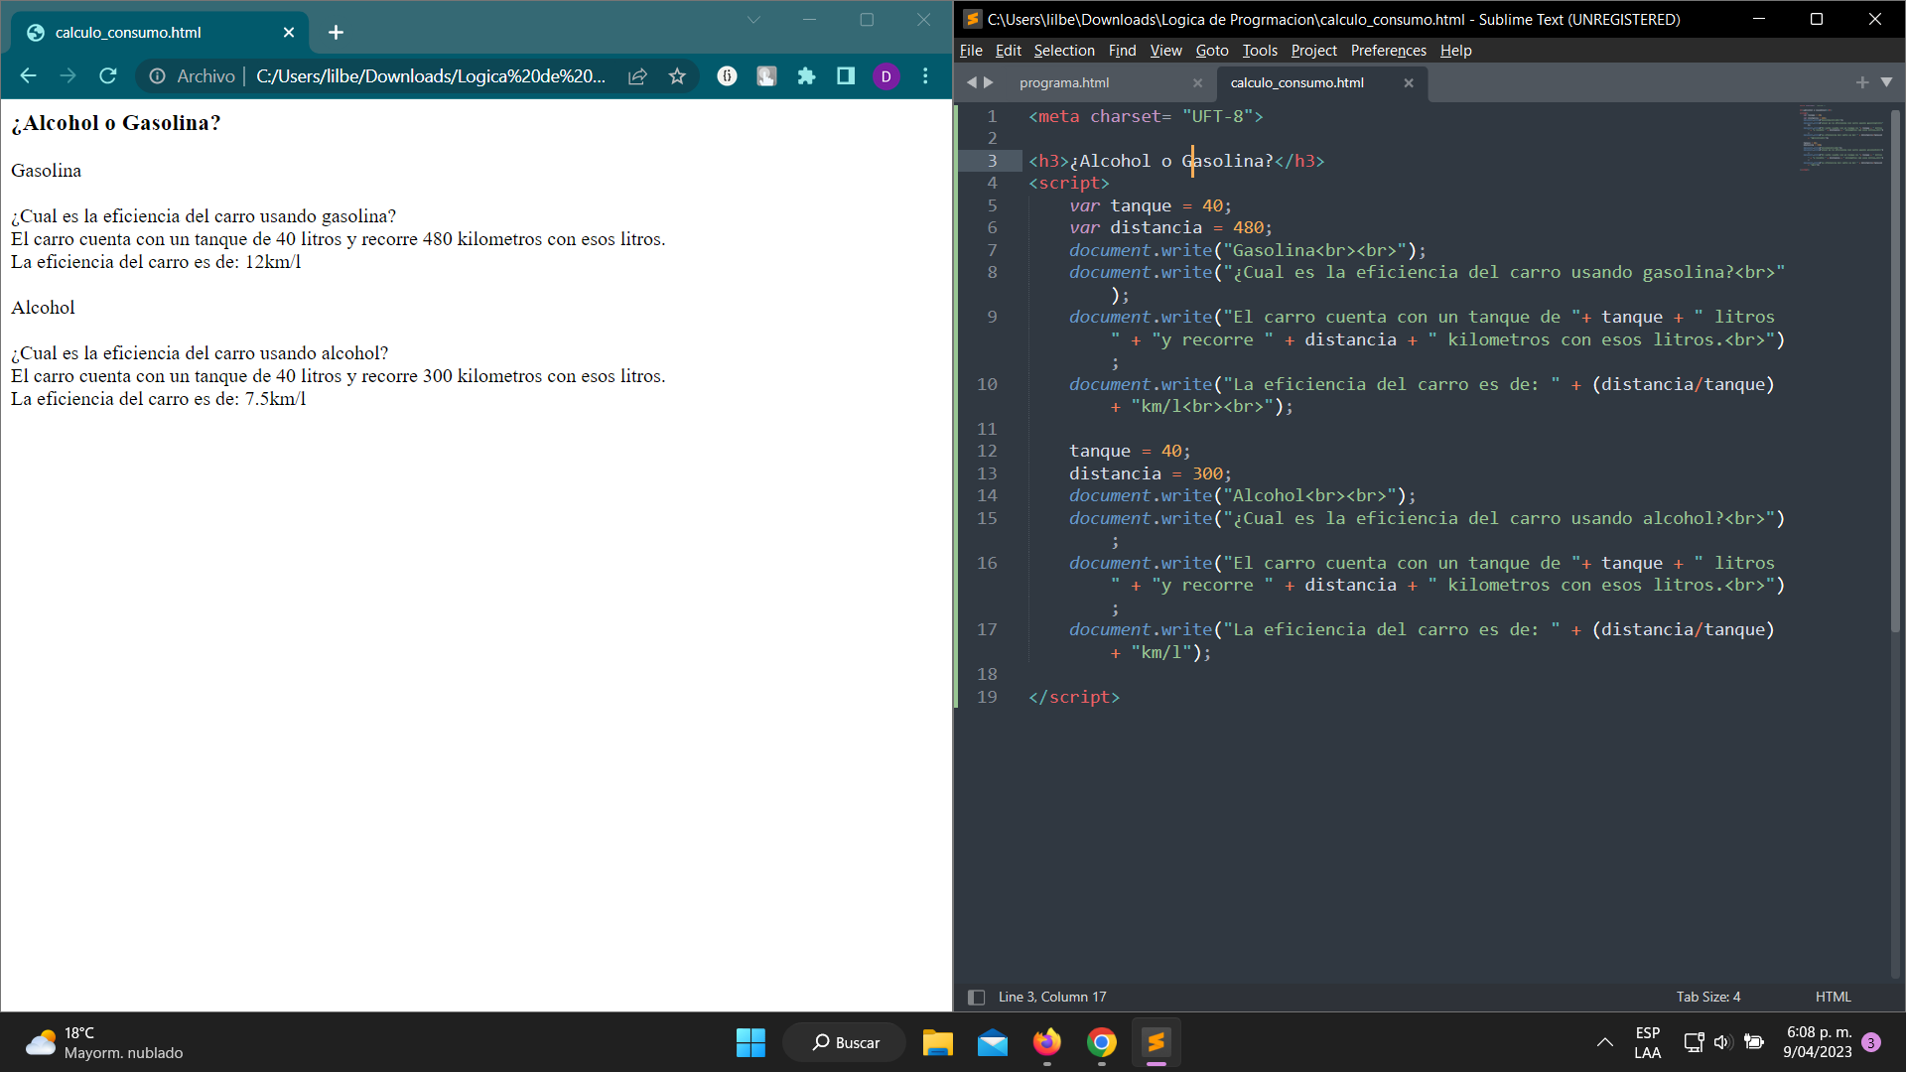
Task: Click the closing </script> tag
Action: pos(1074,697)
